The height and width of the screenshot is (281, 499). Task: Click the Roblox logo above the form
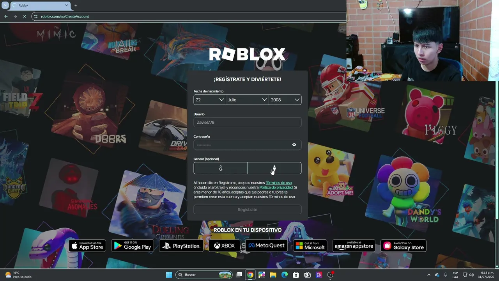(248, 54)
